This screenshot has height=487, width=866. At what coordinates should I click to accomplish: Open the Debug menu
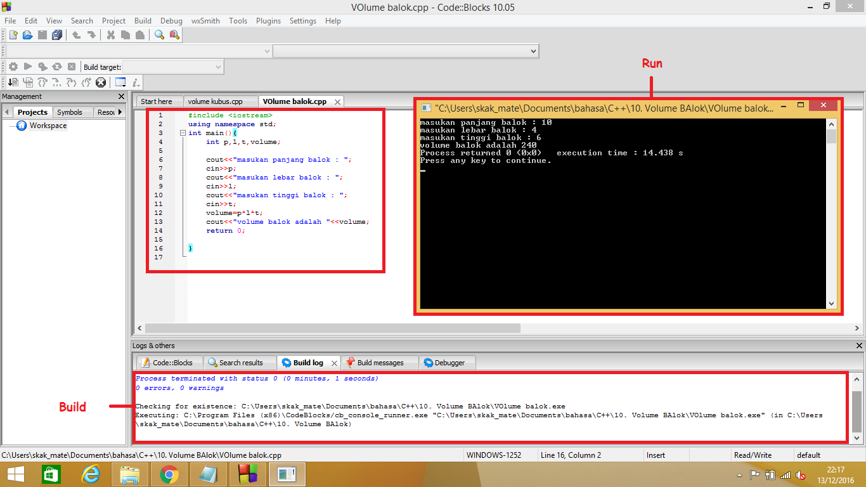tap(171, 21)
